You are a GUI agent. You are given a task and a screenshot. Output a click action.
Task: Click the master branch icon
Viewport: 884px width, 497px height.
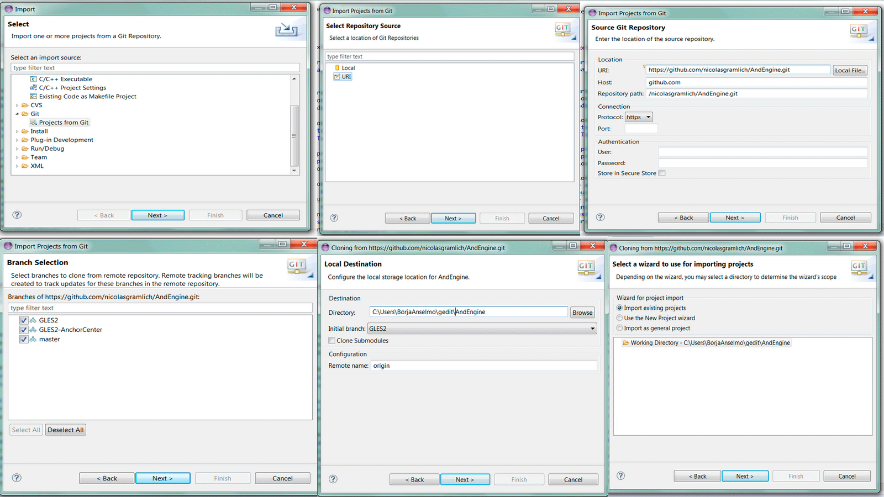(x=33, y=340)
